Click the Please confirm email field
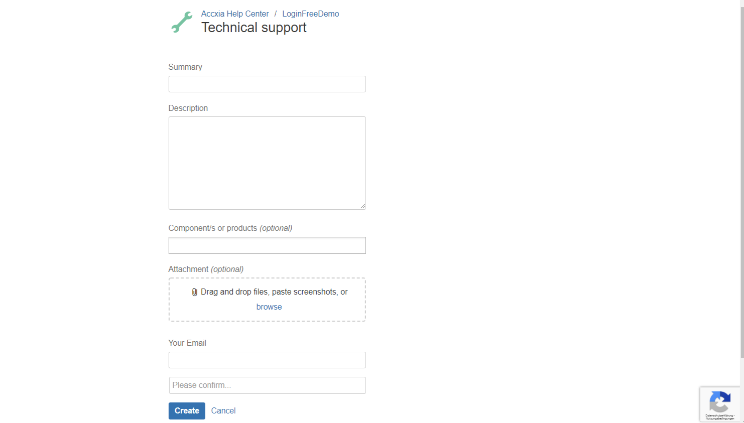 tap(267, 385)
